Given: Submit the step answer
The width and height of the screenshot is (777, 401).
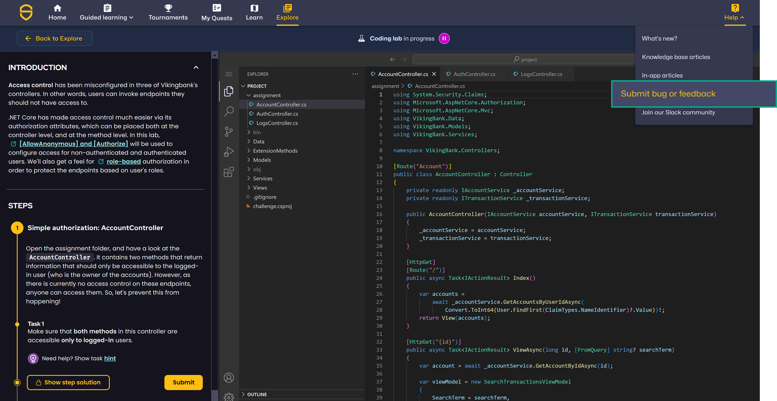Looking at the screenshot, I should tap(183, 382).
